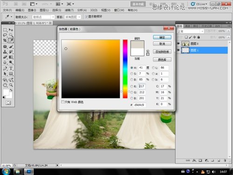Select the Rectangular Marquee tool
The image size is (233, 175).
point(5,30)
